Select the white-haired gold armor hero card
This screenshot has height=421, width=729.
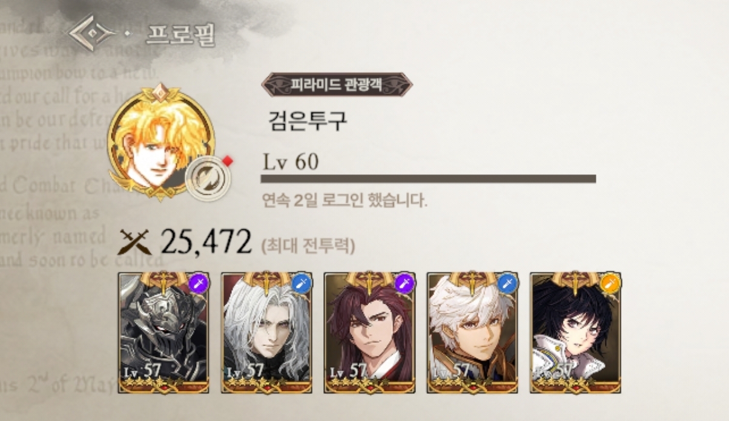472,333
